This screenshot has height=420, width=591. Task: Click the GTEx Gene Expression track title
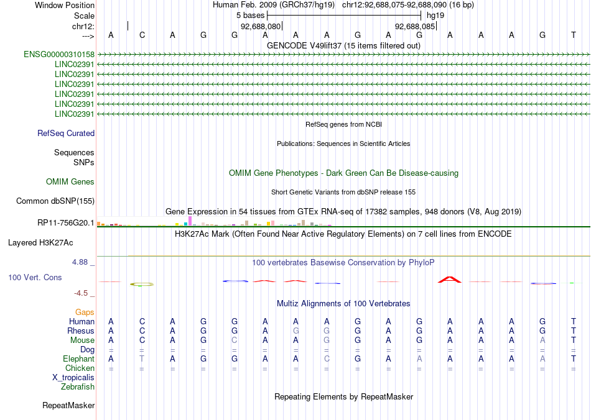click(343, 211)
